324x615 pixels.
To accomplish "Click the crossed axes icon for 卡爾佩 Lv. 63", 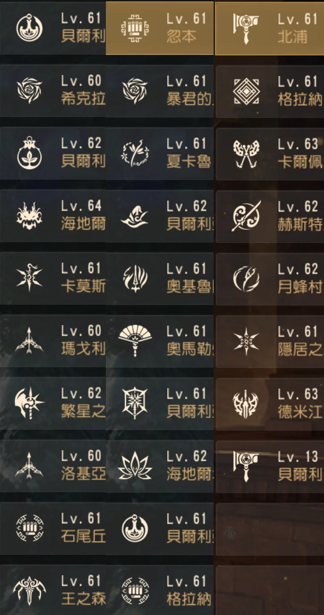I will coord(246,154).
